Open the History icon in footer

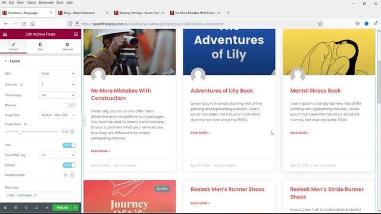(x=26, y=207)
